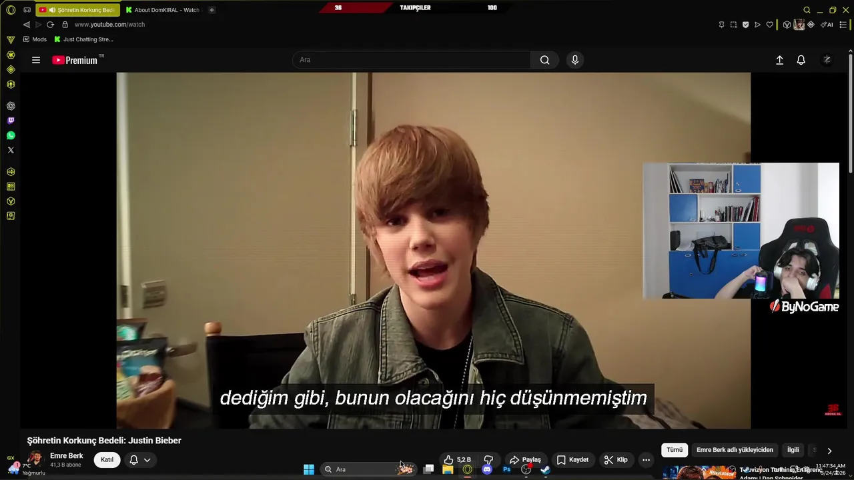Open more actions three-dot menu

click(646, 459)
